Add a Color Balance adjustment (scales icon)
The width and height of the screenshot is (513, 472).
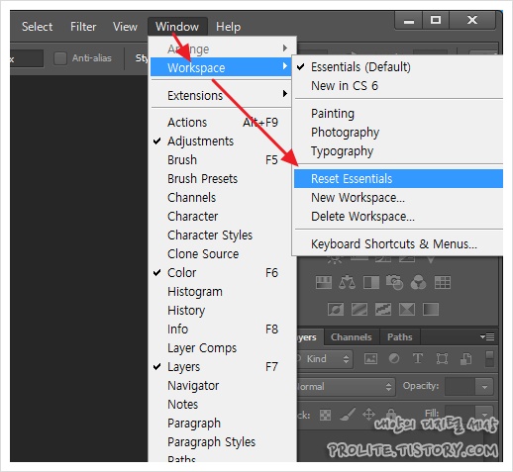click(x=347, y=283)
